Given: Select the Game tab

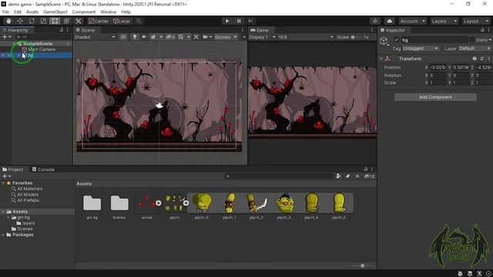Looking at the screenshot, I should tap(260, 30).
